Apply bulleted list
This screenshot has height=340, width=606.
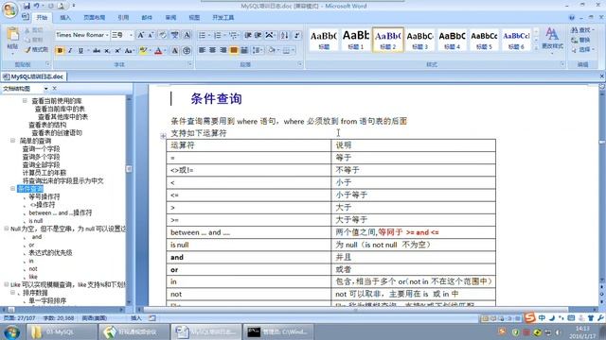pos(202,36)
